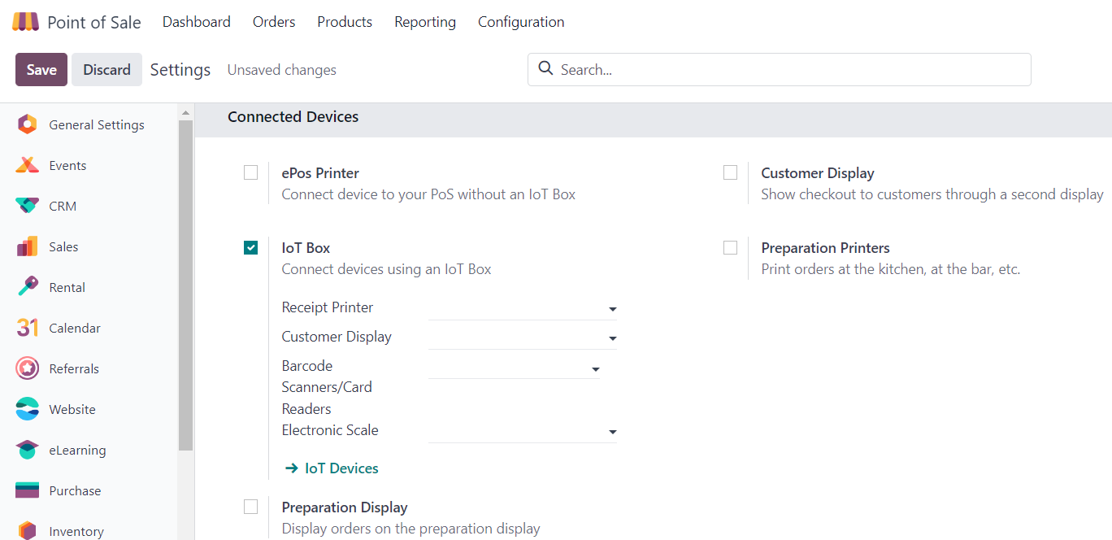Image resolution: width=1112 pixels, height=540 pixels.
Task: Open the Configuration menu
Action: coord(520,22)
